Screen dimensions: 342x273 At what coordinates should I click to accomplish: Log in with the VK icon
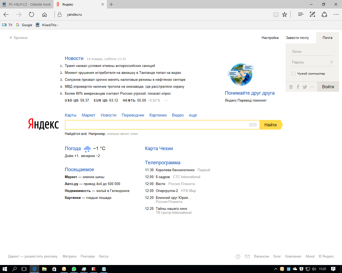[x=291, y=87]
